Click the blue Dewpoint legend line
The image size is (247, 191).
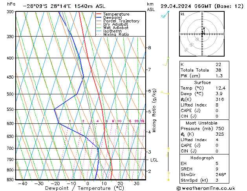click(x=99, y=17)
